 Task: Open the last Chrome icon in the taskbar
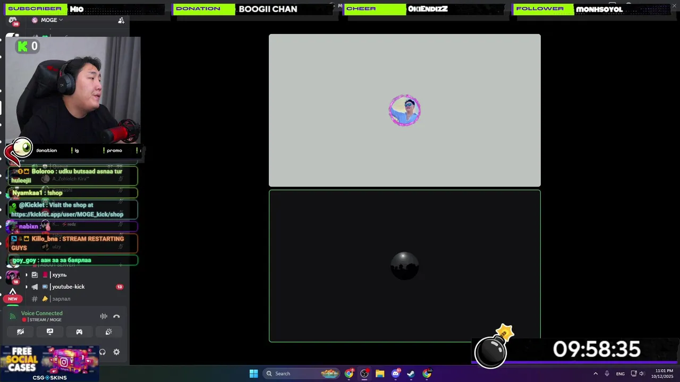pyautogui.click(x=427, y=374)
